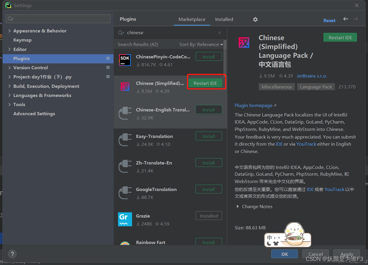The height and width of the screenshot is (265, 368).
Task: Click the Language Pack tag
Action: (x=316, y=87)
